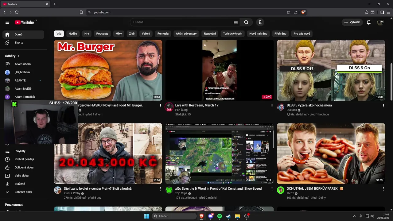393x221 pixels.
Task: Open Brave Shields lion icon
Action: pyautogui.click(x=303, y=12)
